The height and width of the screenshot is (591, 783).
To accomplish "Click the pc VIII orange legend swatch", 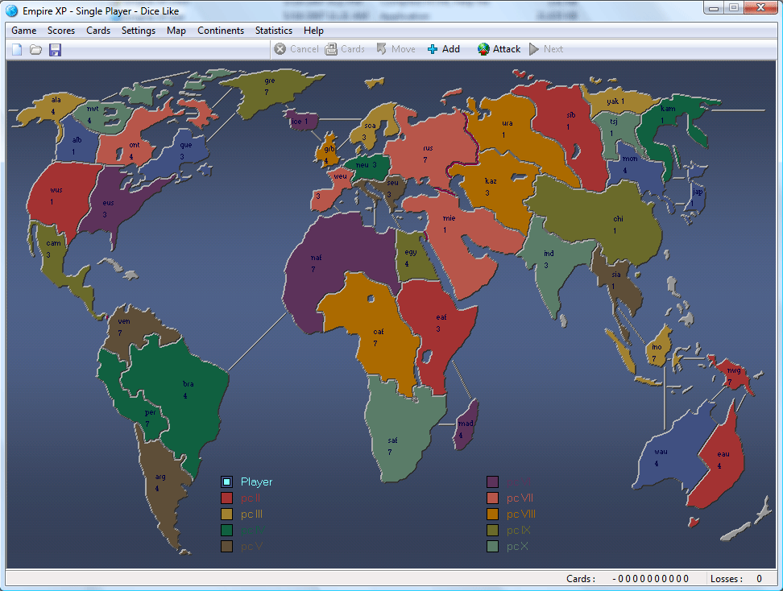I will coord(493,515).
